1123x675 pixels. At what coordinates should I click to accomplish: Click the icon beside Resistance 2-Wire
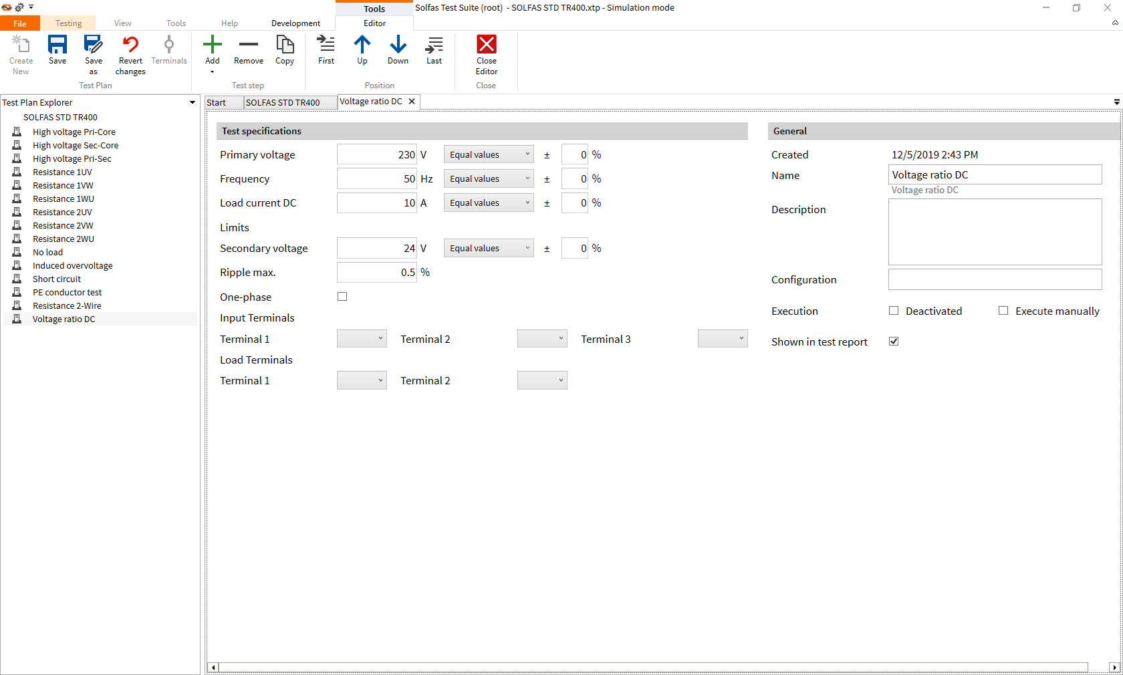click(17, 305)
